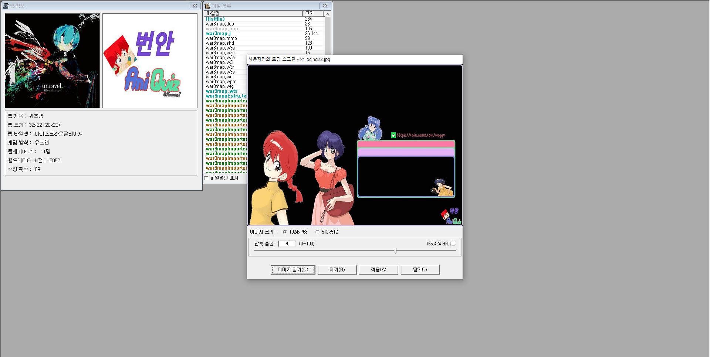Apply changes with the 적용(A) button
710x357 pixels.
tap(379, 270)
